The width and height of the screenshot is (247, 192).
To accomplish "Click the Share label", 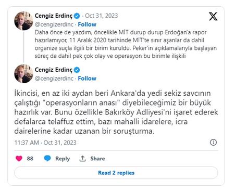I will (x=97, y=159).
